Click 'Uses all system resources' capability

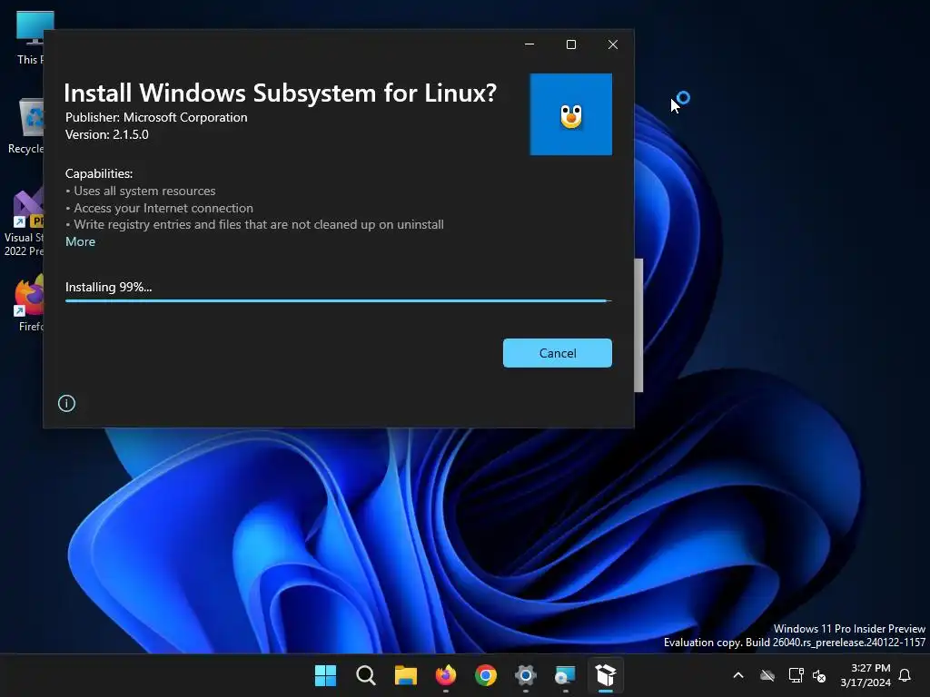click(x=141, y=191)
